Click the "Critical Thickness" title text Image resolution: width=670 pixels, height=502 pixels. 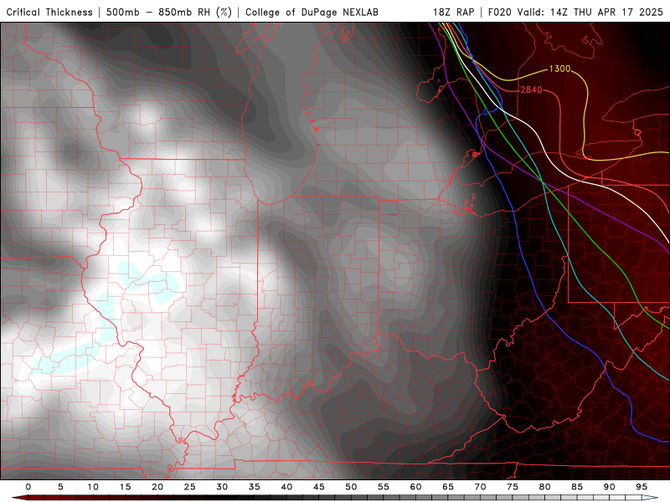(49, 12)
